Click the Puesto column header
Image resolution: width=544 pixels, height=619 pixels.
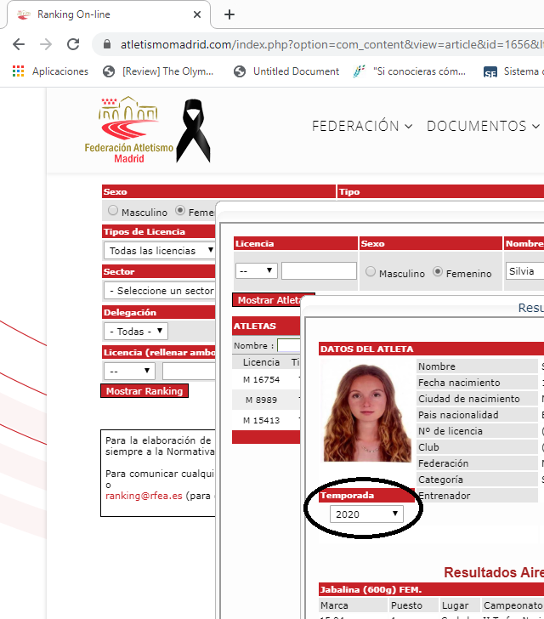(406, 605)
